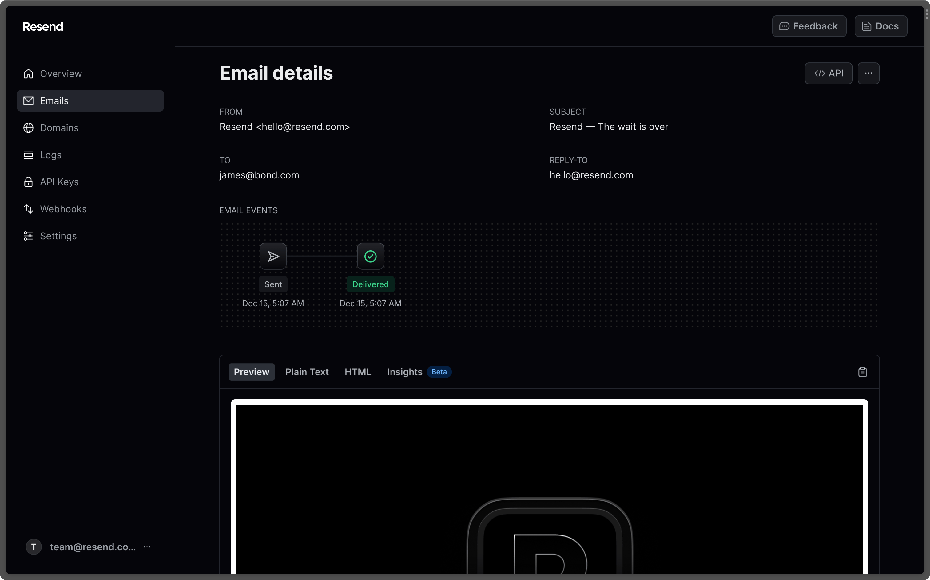Copy email content with clipboard icon
The width and height of the screenshot is (930, 580).
click(x=862, y=372)
